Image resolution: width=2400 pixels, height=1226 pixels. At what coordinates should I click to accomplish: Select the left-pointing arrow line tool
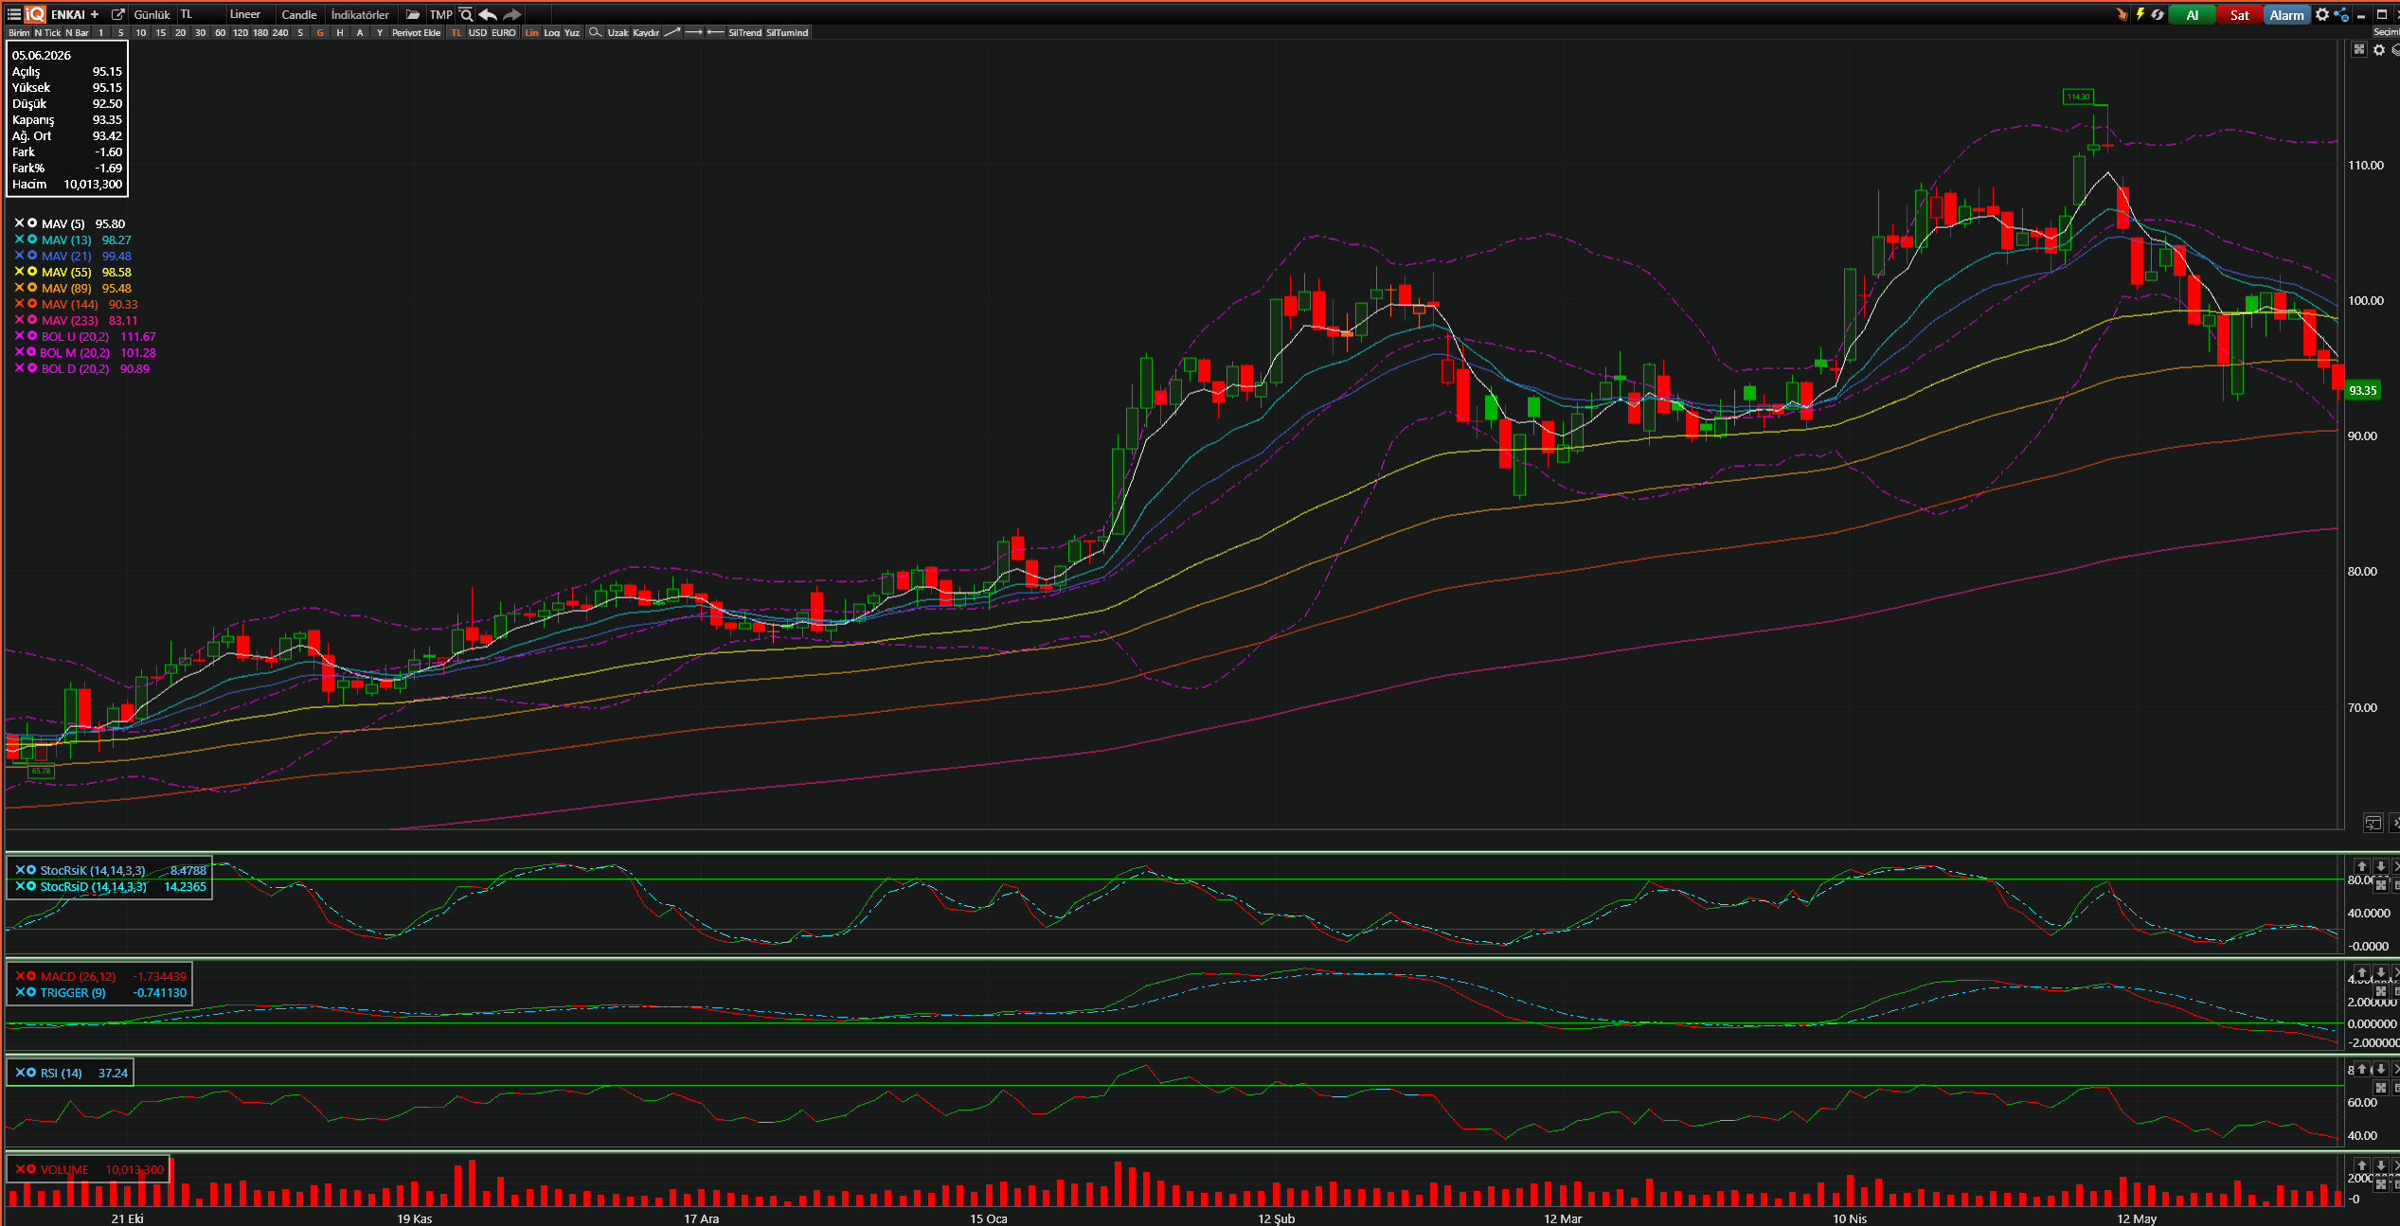tap(715, 32)
